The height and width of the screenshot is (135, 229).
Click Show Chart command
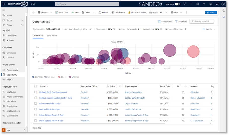click(62, 12)
